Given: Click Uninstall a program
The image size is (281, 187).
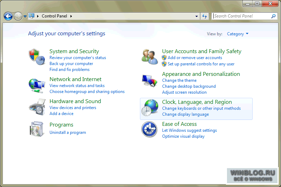Looking at the screenshot, I should (x=68, y=132).
